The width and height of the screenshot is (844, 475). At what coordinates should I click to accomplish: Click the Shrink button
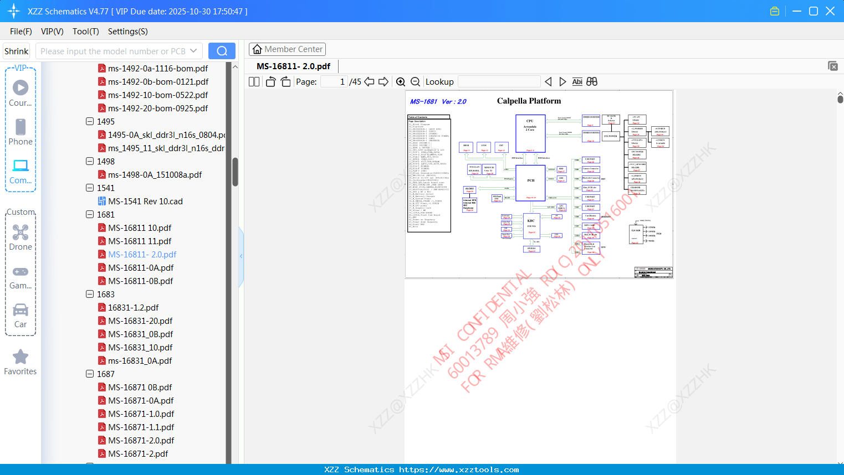coord(16,51)
